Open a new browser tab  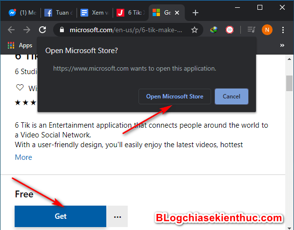coord(196,13)
